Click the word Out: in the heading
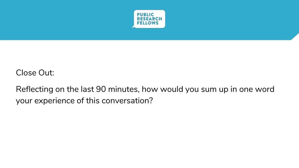 [46, 73]
